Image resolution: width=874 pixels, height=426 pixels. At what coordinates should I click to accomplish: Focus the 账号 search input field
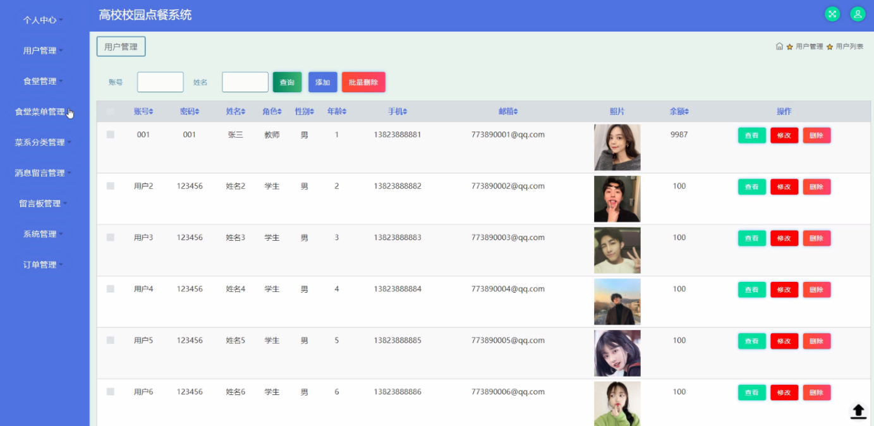(161, 82)
